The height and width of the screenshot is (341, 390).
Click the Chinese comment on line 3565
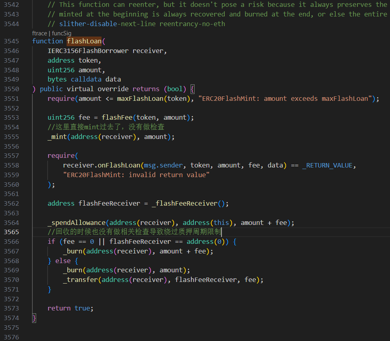[x=134, y=232]
